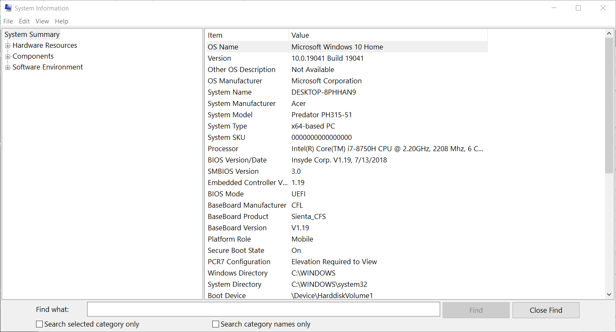
Task: Enable "Search selected category only"
Action: [x=39, y=324]
